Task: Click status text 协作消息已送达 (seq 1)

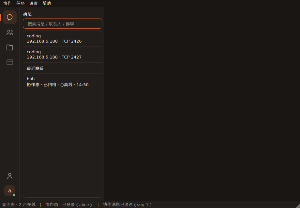Action: [x=127, y=205]
